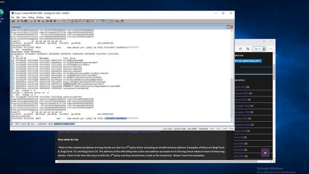Open the File menu in WinDbg
The width and height of the screenshot is (309, 174).
(x=13, y=17)
